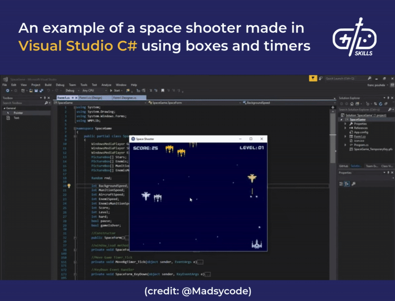This screenshot has width=395, height=301.
Task: Click the bookmark toolbar icon
Action: [x=163, y=90]
